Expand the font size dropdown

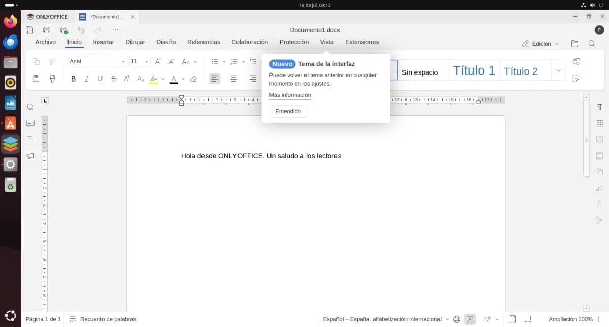pyautogui.click(x=147, y=62)
